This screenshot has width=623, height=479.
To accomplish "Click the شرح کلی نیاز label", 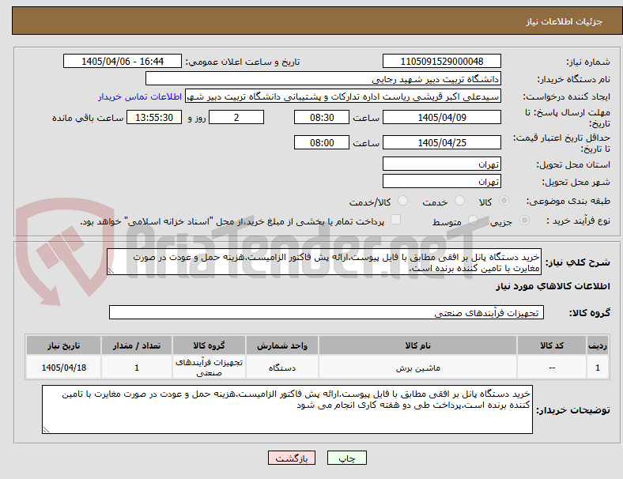I will coord(577,262).
